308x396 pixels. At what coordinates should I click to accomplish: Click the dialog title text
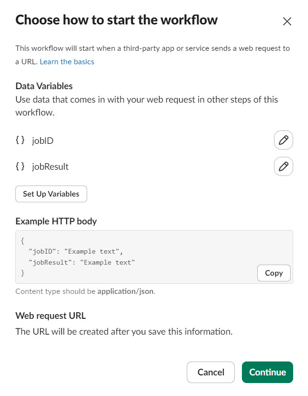click(116, 20)
